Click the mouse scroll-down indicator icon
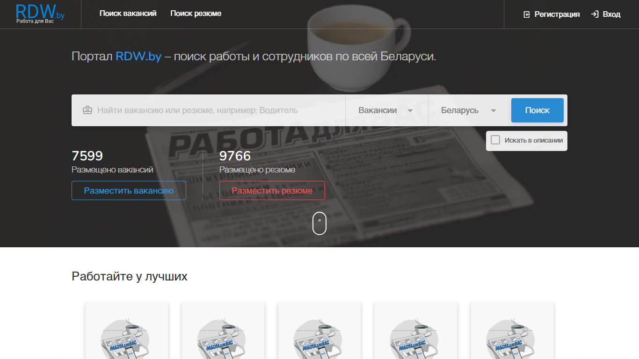 tap(319, 224)
